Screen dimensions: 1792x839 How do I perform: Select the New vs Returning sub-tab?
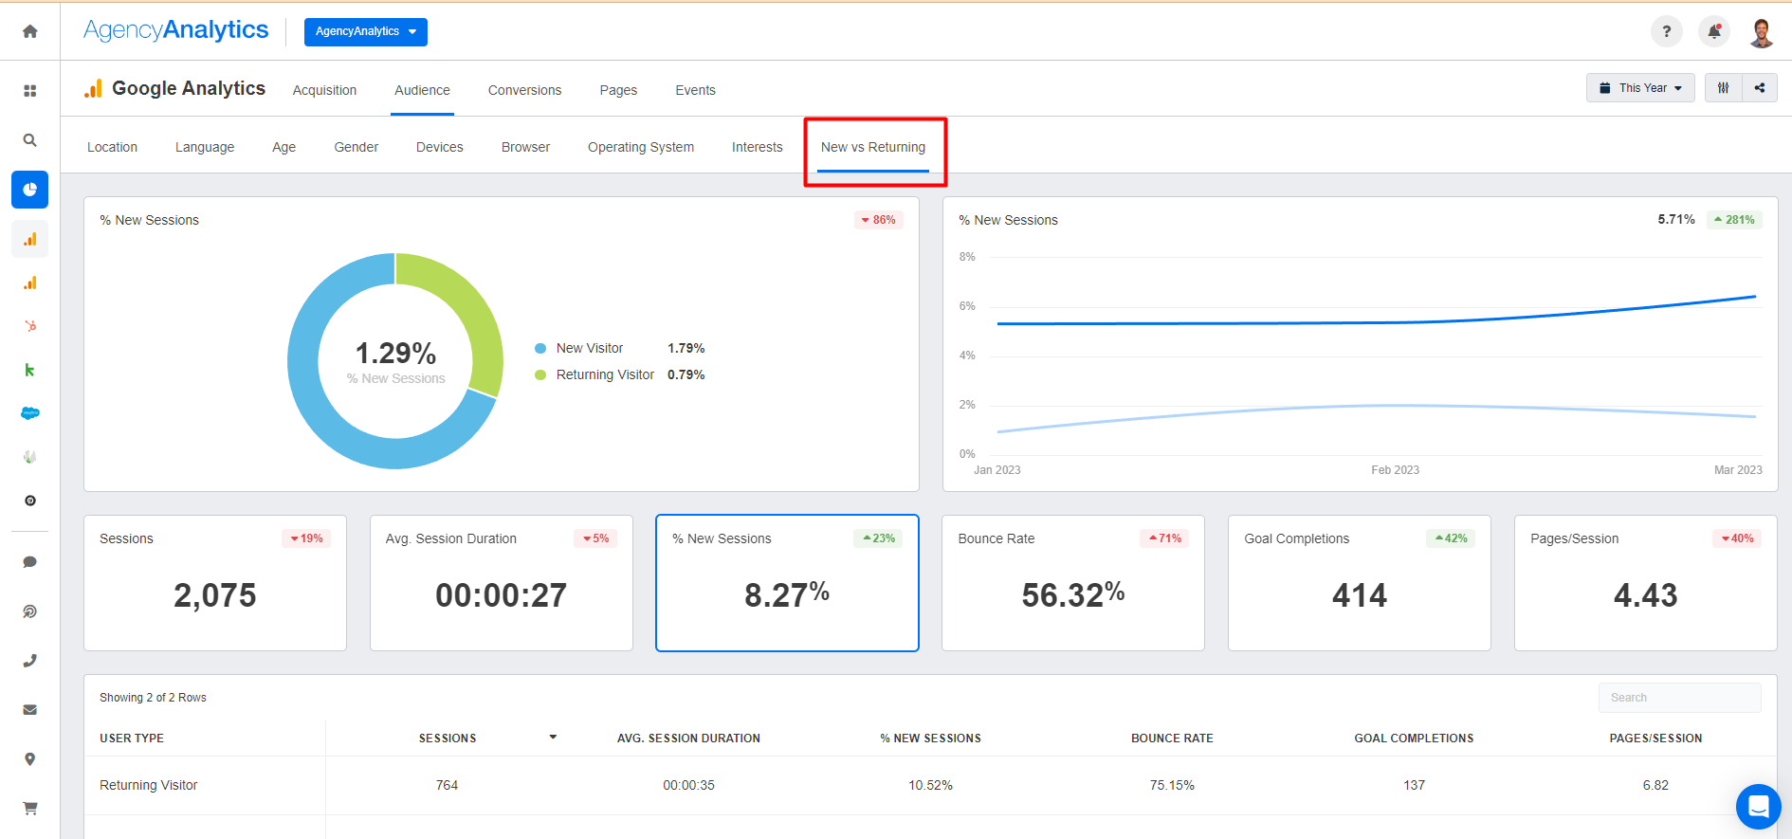click(x=873, y=147)
